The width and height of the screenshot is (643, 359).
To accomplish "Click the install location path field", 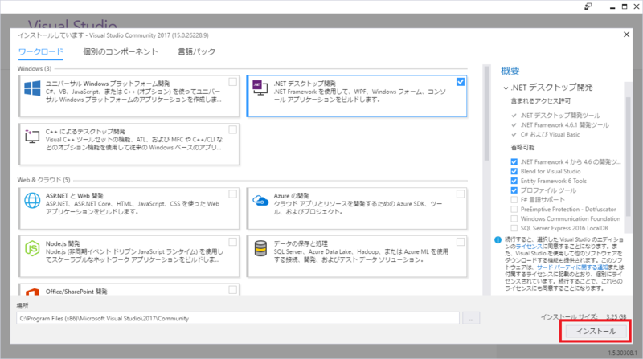I will tap(238, 318).
